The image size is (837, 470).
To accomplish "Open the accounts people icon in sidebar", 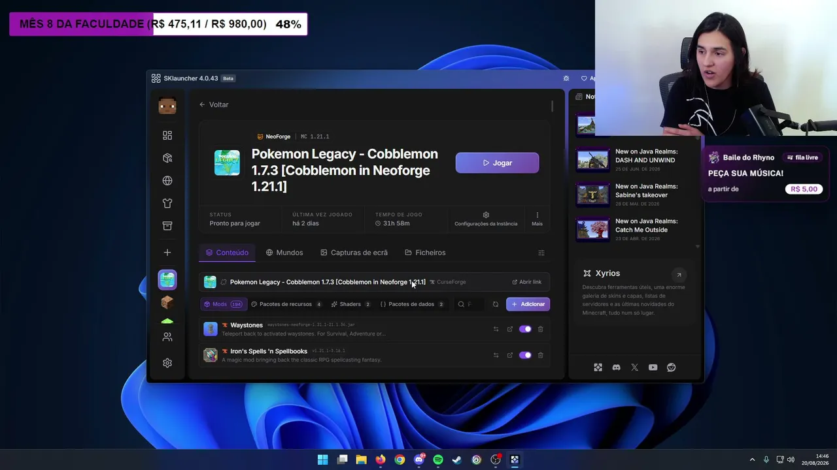I will pyautogui.click(x=167, y=337).
